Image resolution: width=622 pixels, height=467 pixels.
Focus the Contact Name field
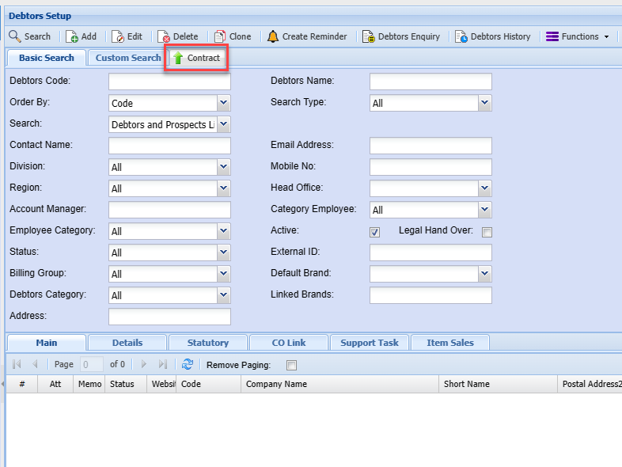coord(169,146)
